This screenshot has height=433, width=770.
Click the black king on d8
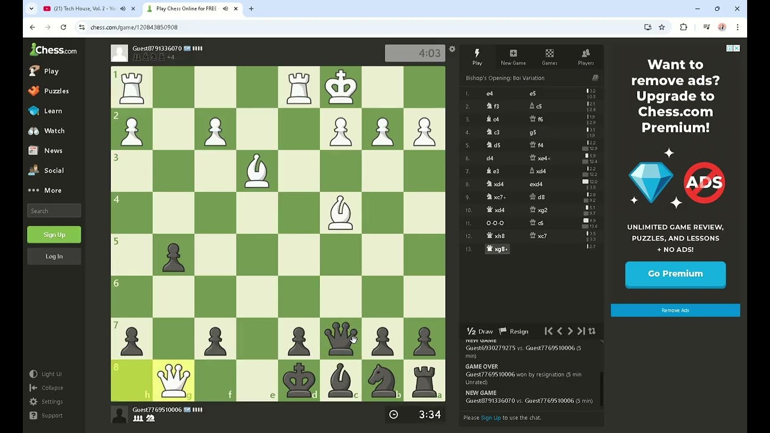(x=299, y=380)
